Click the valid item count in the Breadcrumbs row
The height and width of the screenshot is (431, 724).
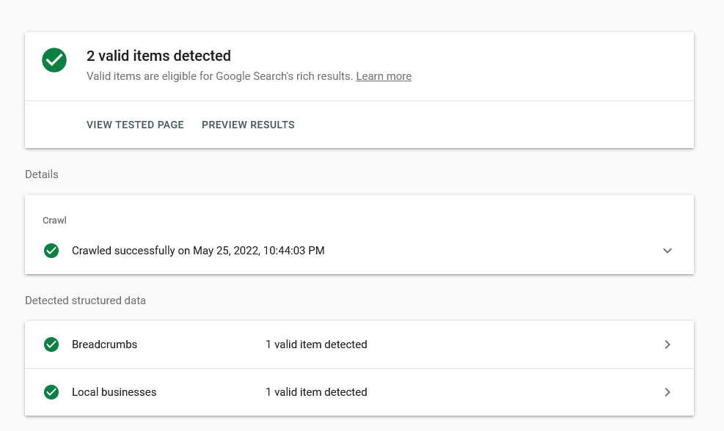click(x=316, y=345)
